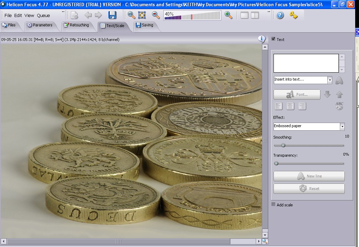Center-align the text

(290, 106)
